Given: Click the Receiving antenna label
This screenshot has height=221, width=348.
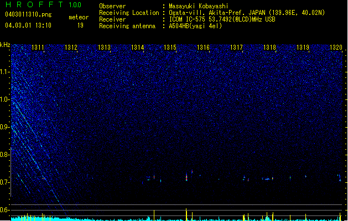Looking at the screenshot, I should tap(127, 26).
